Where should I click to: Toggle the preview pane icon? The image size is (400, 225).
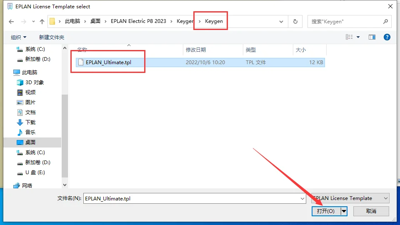click(372, 37)
